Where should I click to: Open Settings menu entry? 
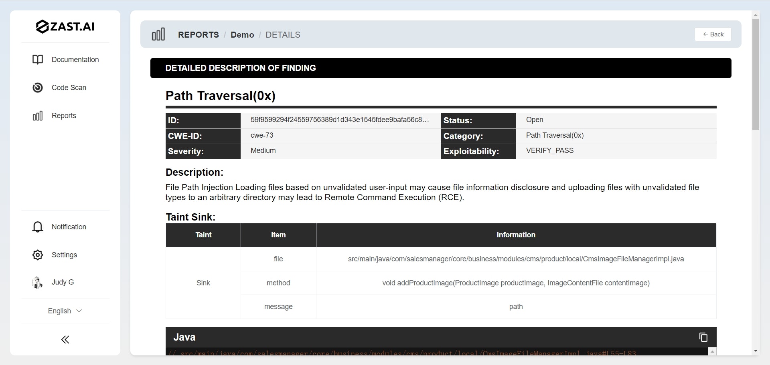(65, 255)
